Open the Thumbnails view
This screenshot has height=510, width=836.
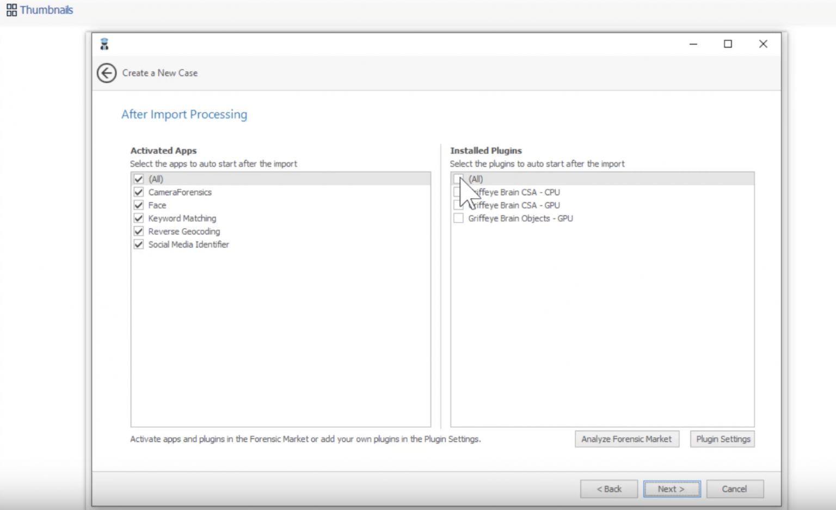point(39,10)
